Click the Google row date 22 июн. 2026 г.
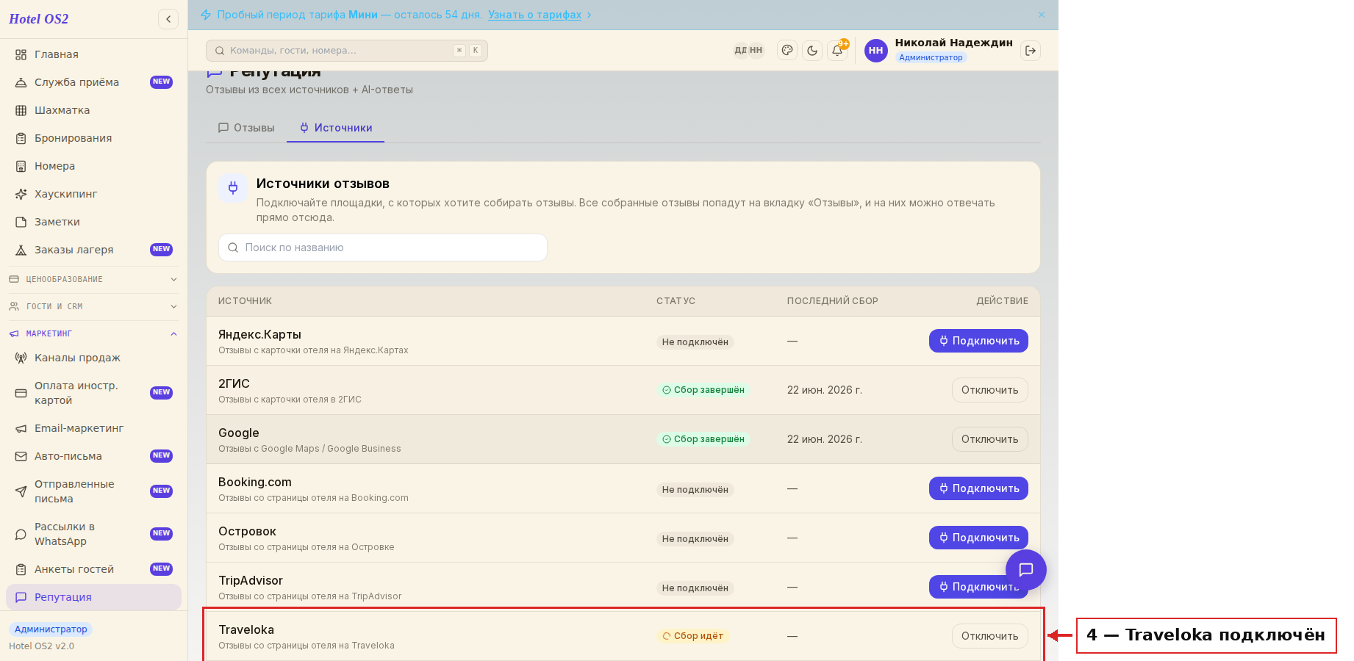Image resolution: width=1354 pixels, height=661 pixels. 825,439
